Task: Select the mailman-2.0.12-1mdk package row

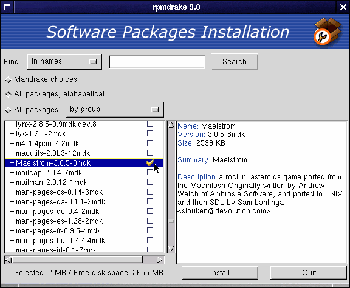Action: click(84, 183)
